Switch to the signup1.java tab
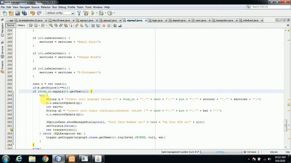Viewport: 291px width, 163px height. 87,20
